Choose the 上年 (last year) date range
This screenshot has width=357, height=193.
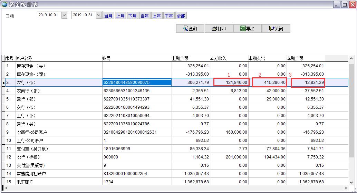157,16
